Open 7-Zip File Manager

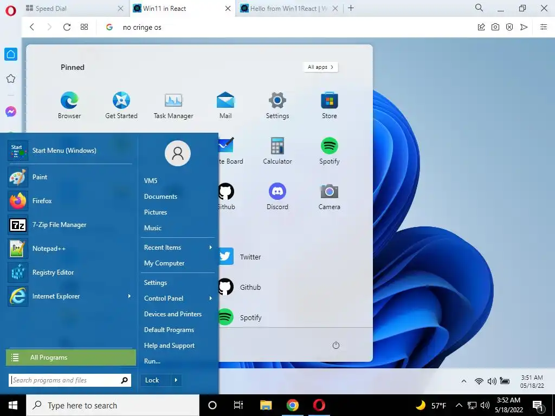click(x=70, y=225)
